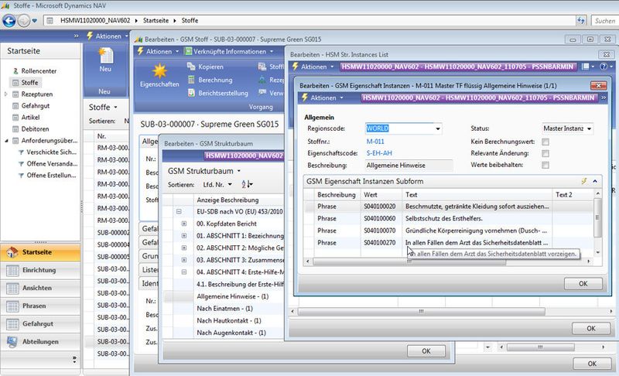The image size is (619, 376).
Task: Collapse the 04. ABSCHNITT 4 node
Action: [x=184, y=272]
